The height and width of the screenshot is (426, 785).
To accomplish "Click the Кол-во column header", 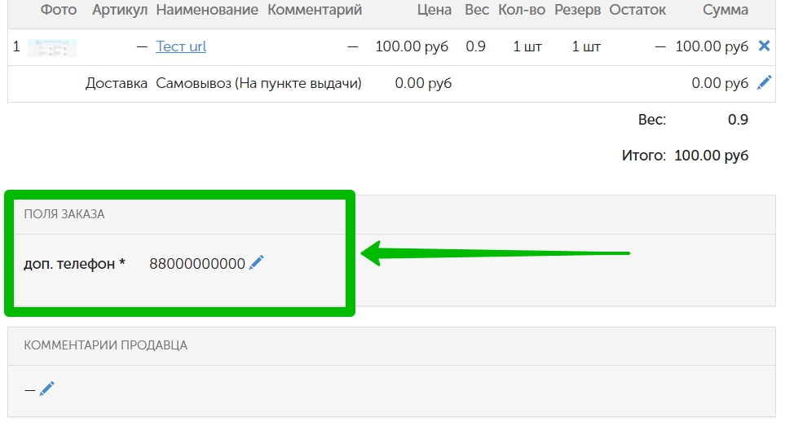I will coord(522,10).
